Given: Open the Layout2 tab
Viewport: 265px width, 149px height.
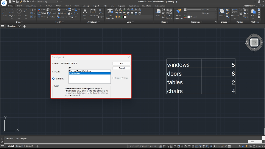Looking at the screenshot, I should pyautogui.click(x=30, y=146).
